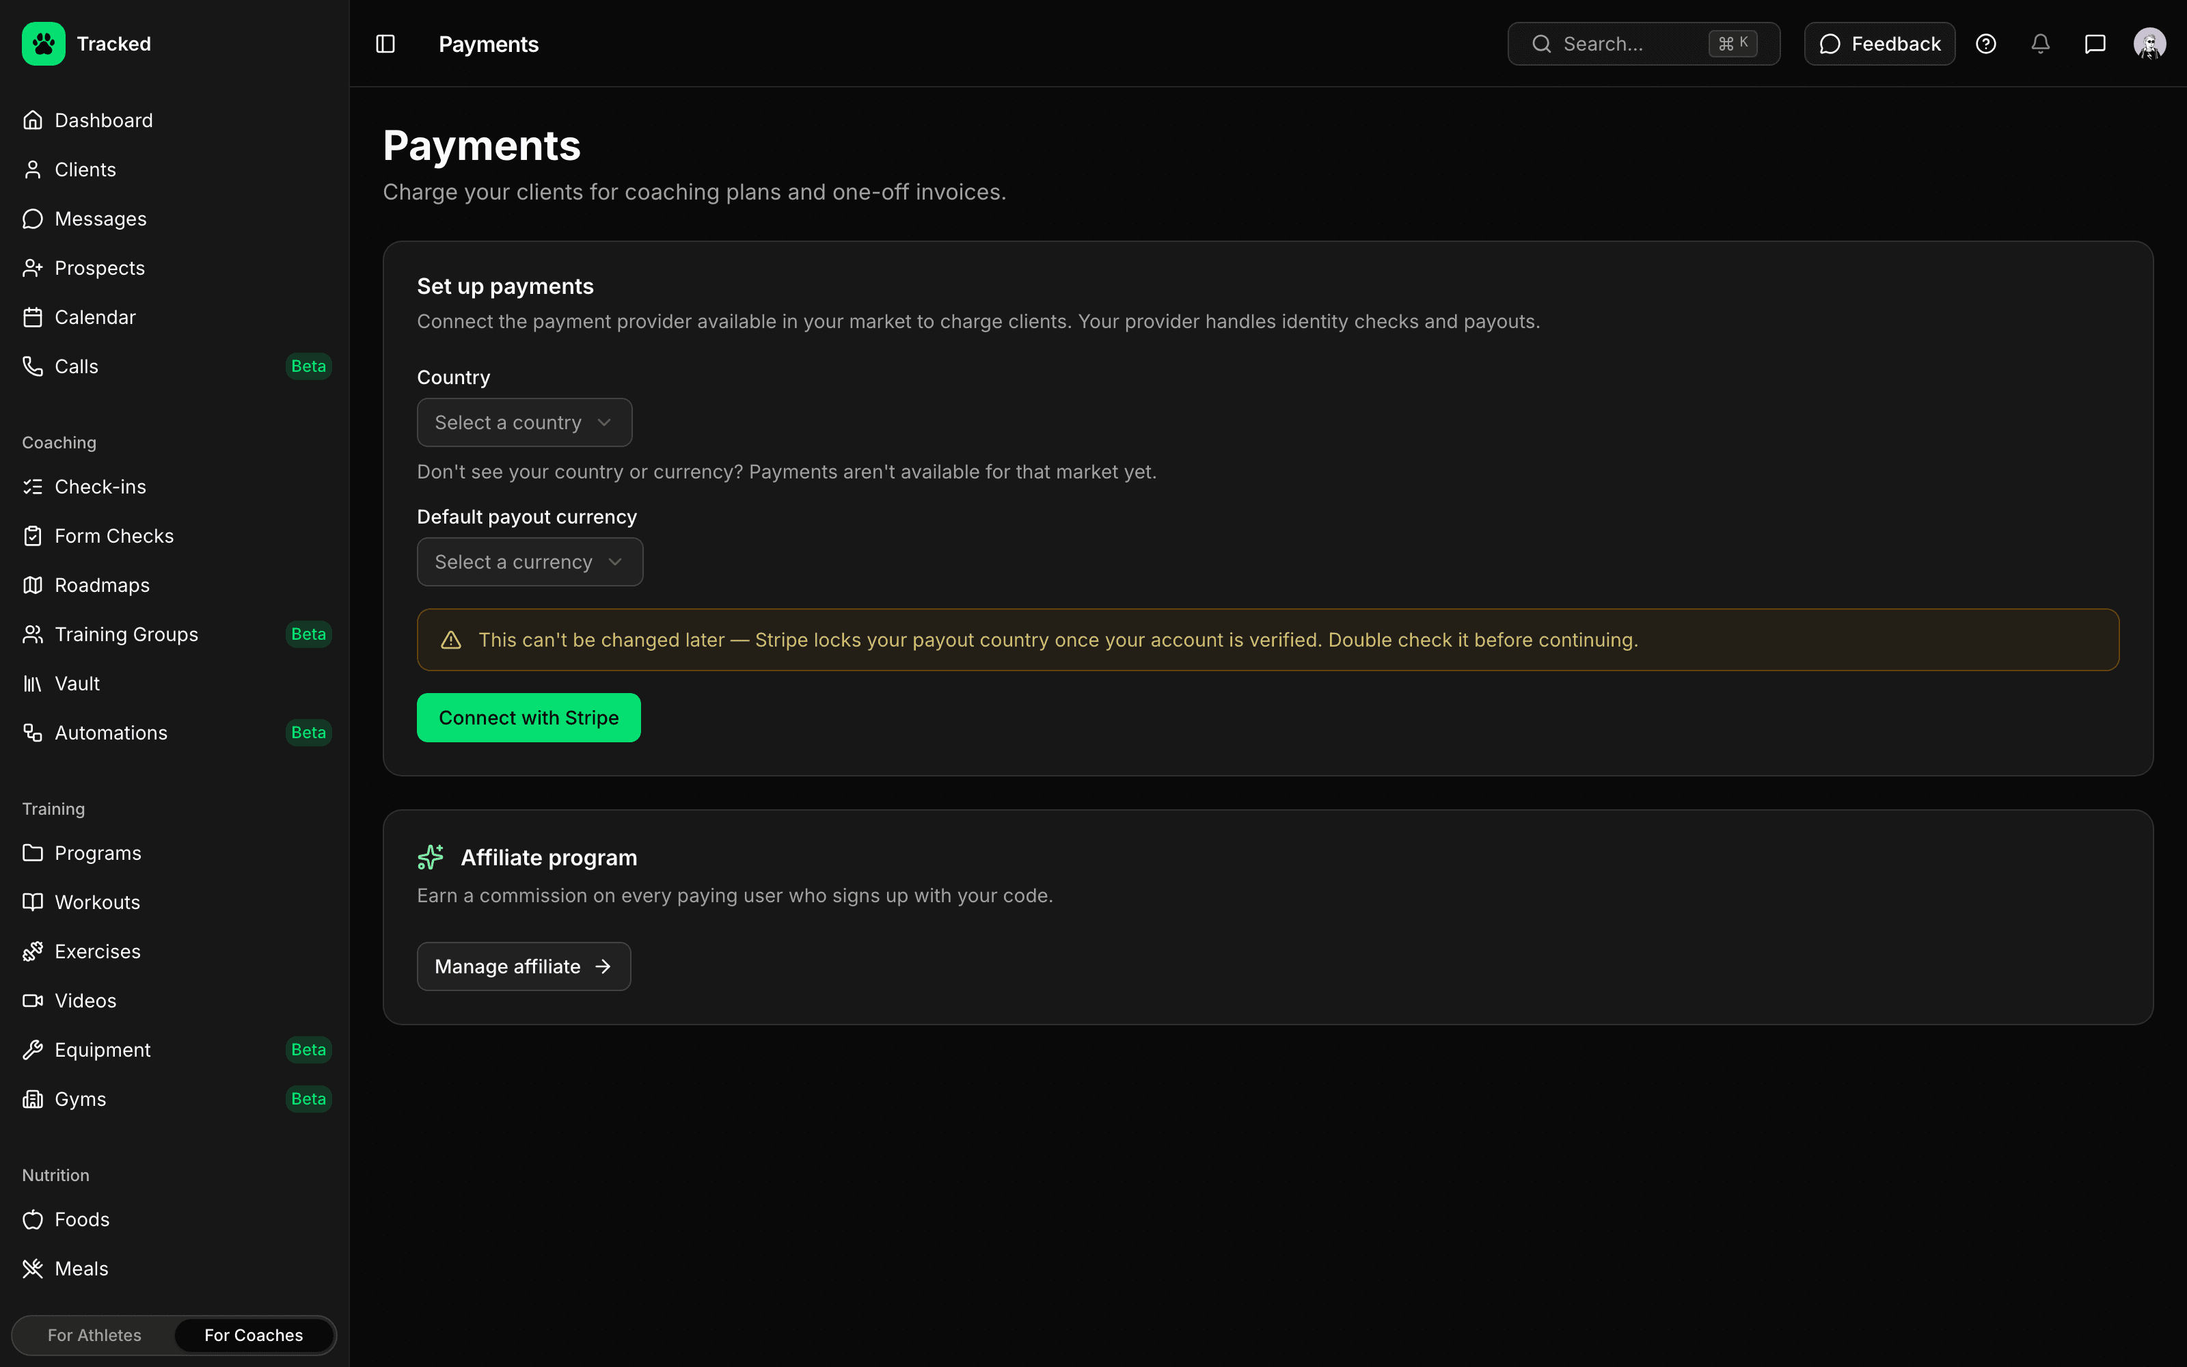Click the Gyms building icon
Image resolution: width=2187 pixels, height=1367 pixels.
pyautogui.click(x=33, y=1098)
